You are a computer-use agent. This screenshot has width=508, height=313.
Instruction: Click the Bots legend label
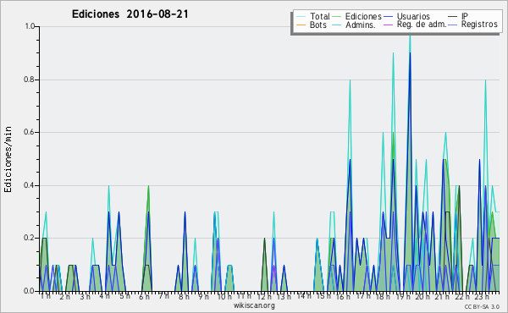click(x=318, y=25)
